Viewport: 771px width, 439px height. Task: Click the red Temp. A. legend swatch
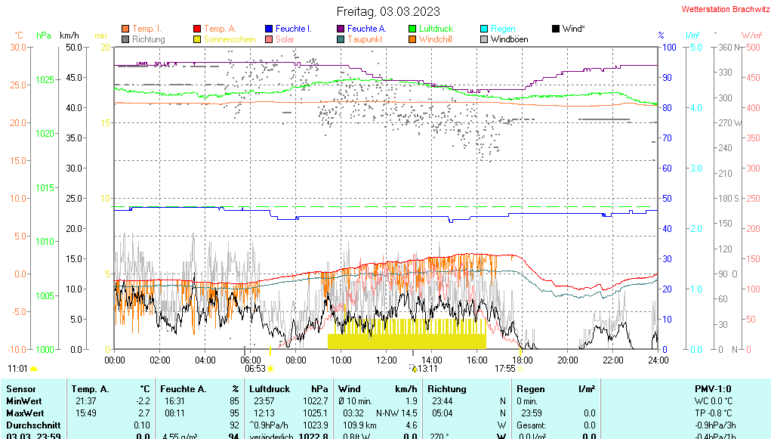197,29
